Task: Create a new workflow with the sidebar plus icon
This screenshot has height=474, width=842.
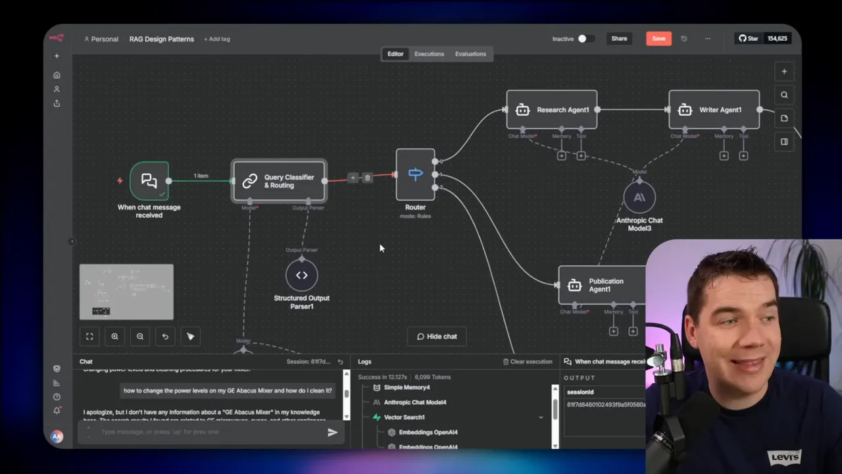Action: click(x=57, y=55)
